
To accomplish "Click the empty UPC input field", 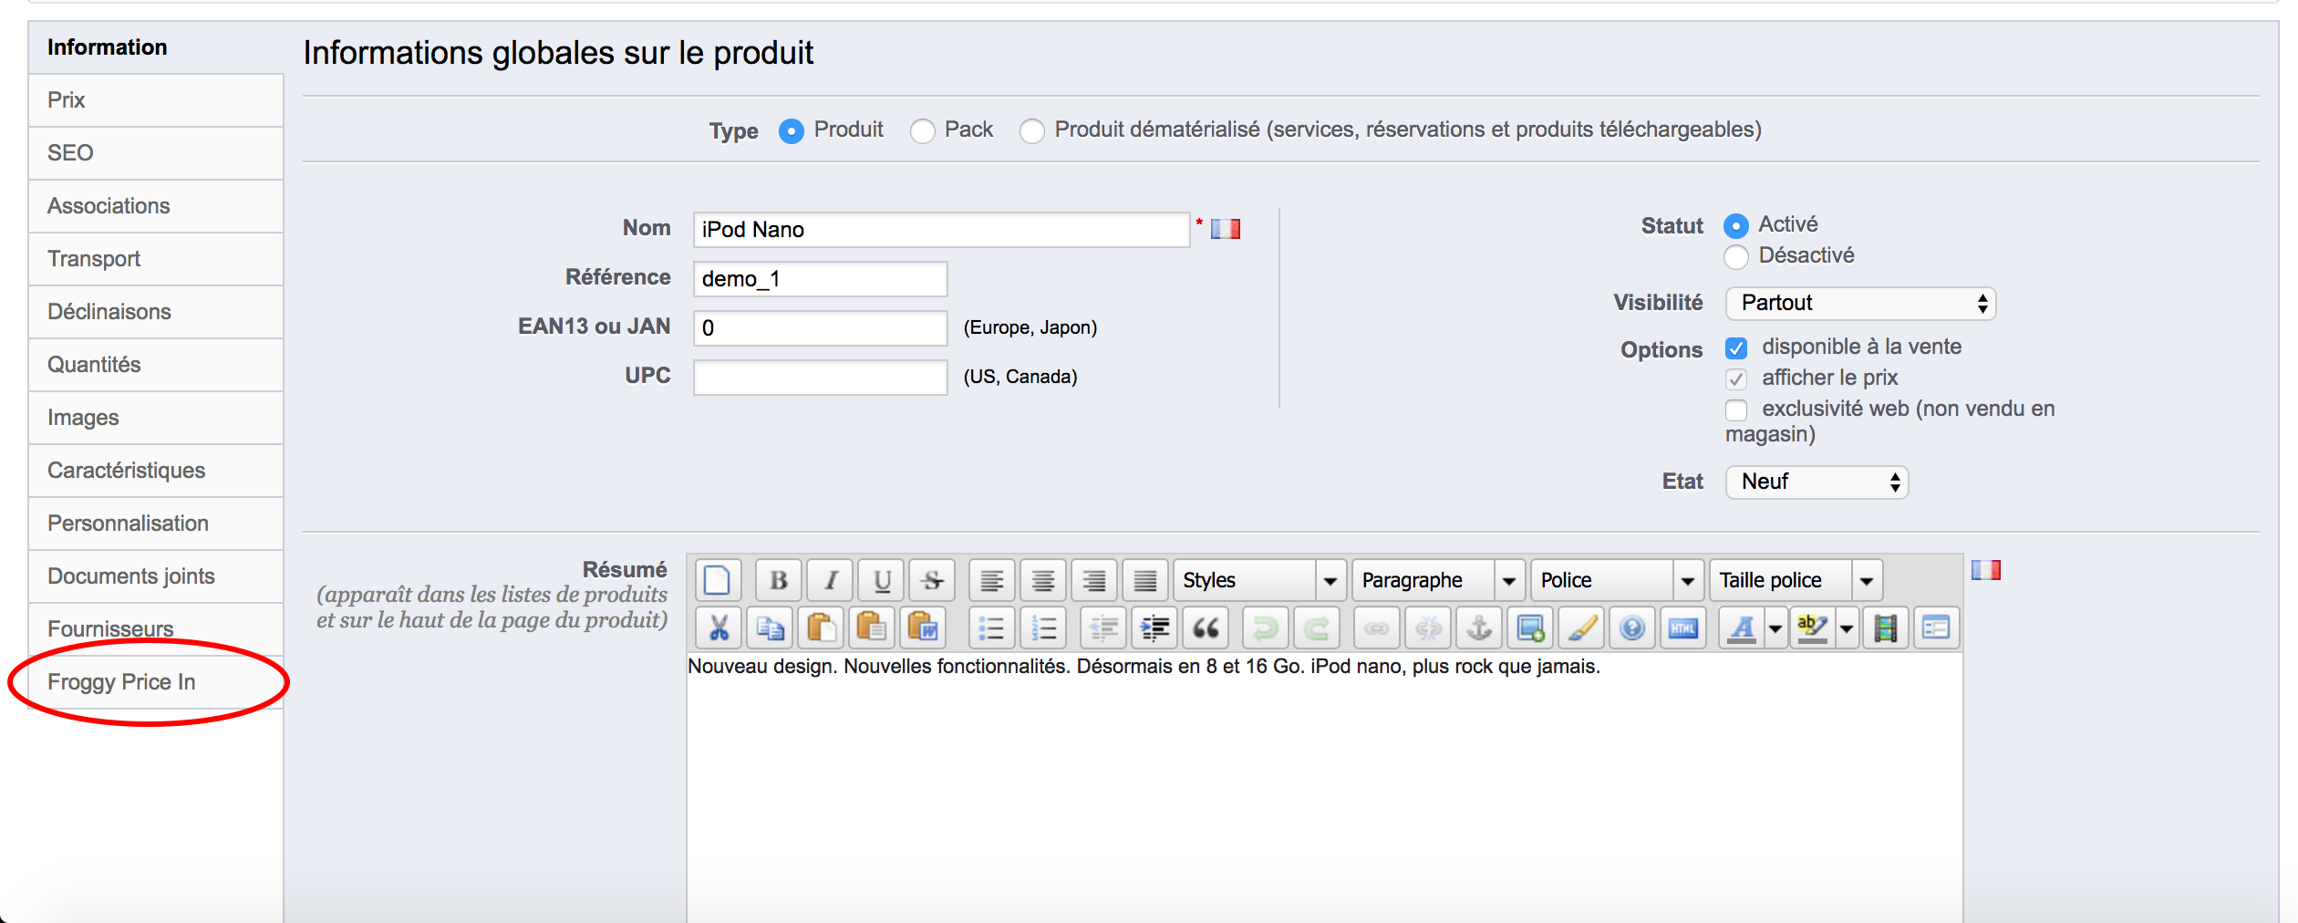I will pyautogui.click(x=820, y=378).
